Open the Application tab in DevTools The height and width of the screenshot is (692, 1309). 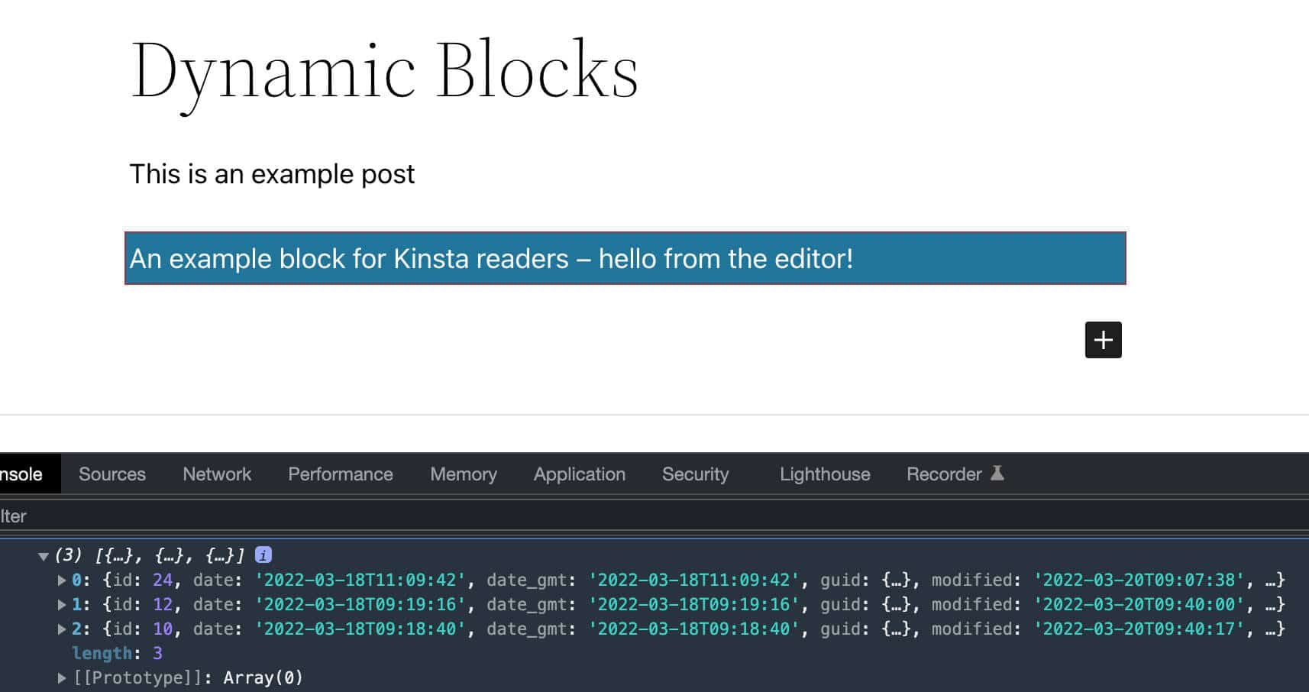pos(579,474)
